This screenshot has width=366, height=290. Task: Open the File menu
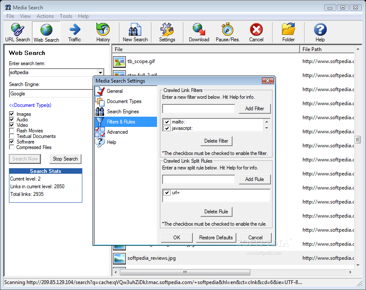point(10,16)
